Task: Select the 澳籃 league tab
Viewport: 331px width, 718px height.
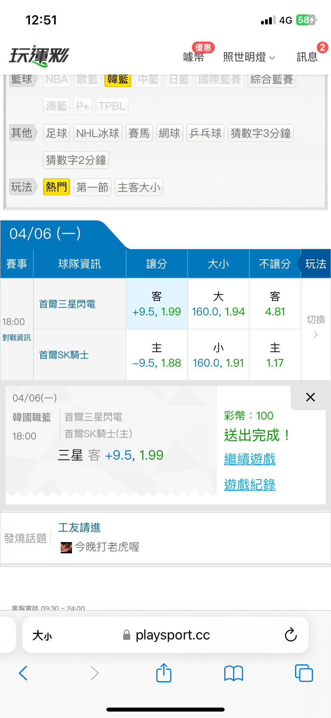Action: point(56,106)
